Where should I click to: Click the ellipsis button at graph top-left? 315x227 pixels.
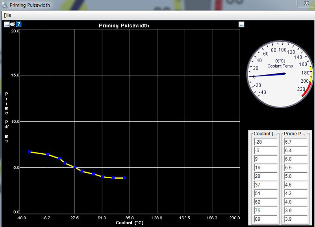pyautogui.click(x=7, y=24)
